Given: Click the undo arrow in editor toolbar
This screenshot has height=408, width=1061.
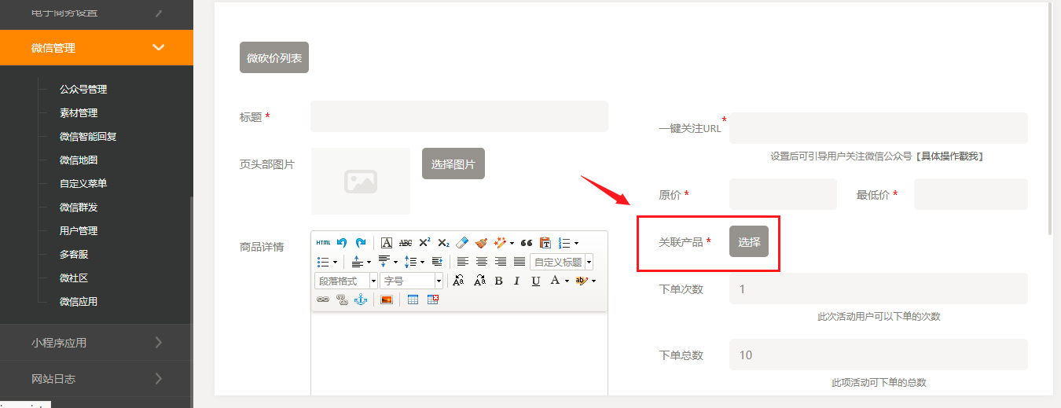Looking at the screenshot, I should point(342,243).
